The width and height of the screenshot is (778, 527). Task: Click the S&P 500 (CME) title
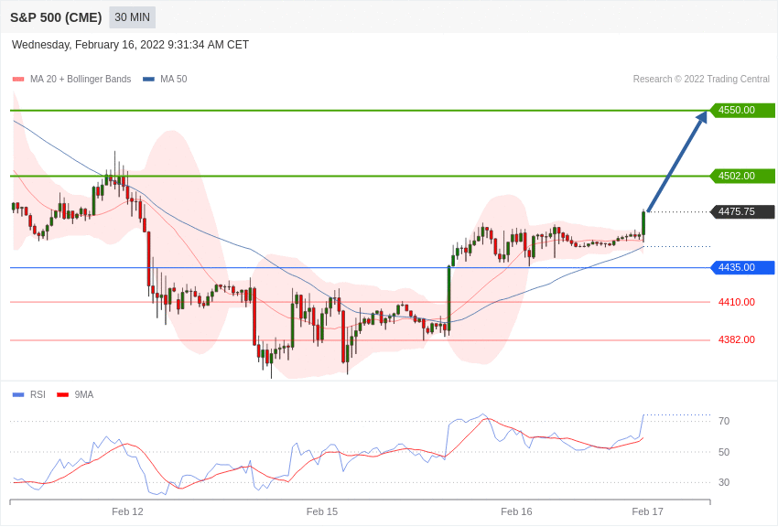point(56,17)
